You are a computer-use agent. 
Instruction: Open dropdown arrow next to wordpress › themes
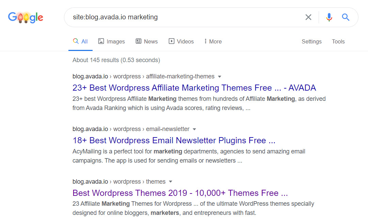pyautogui.click(x=171, y=182)
